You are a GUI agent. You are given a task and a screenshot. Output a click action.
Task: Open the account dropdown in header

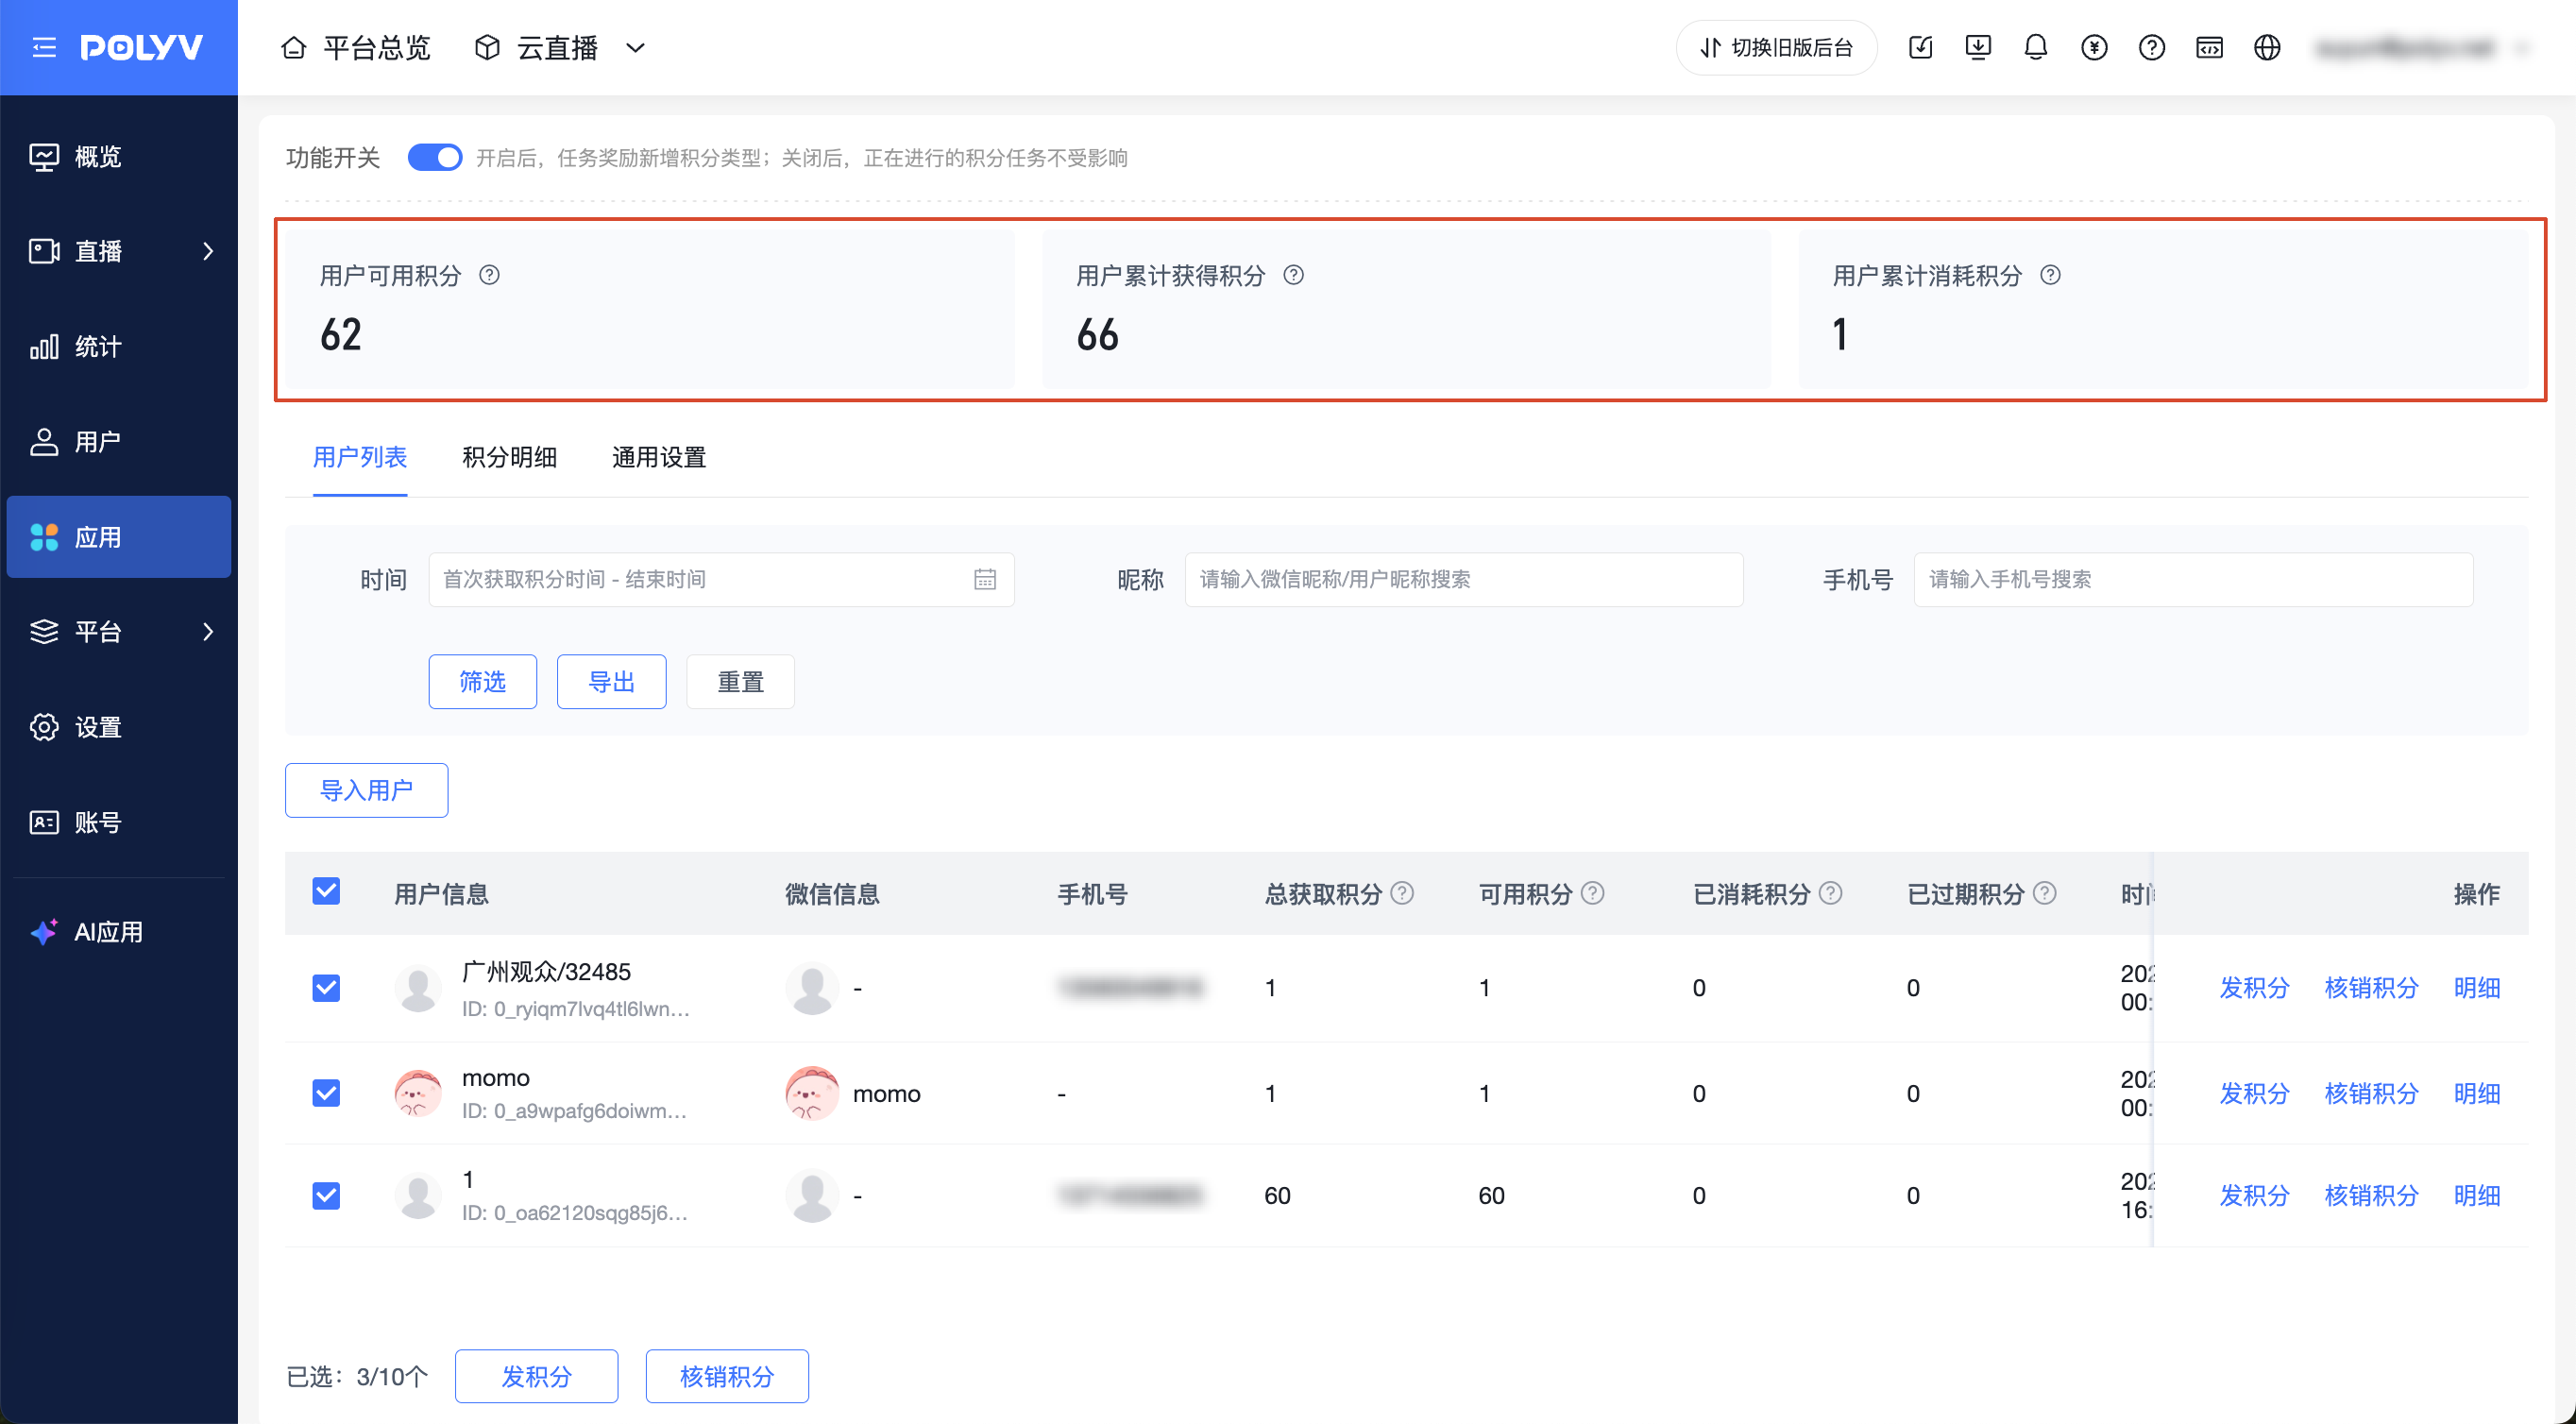point(2424,47)
